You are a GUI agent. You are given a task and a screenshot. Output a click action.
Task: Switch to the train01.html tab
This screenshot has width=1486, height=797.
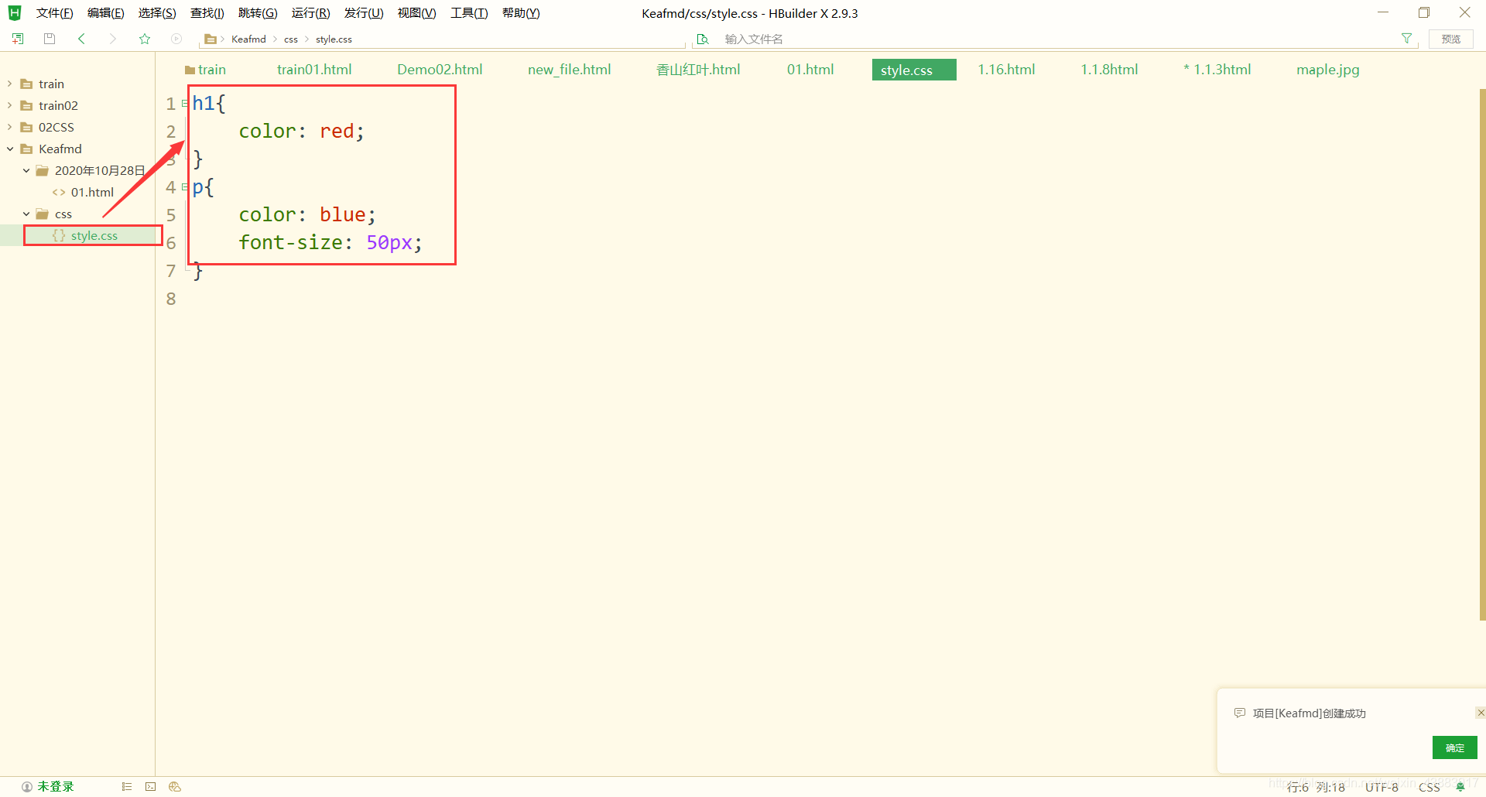314,70
